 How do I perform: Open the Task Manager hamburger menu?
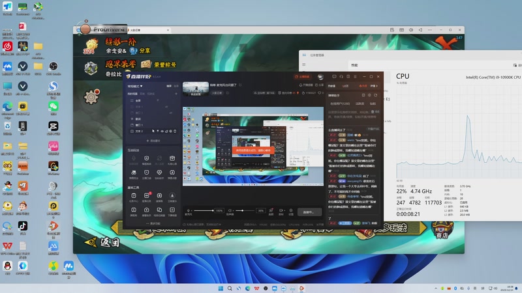303,64
